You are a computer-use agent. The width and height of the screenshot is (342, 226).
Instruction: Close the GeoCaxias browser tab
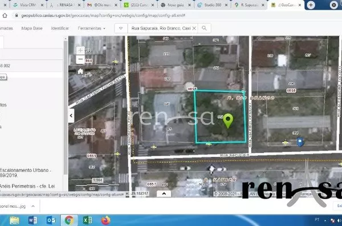(300, 5)
